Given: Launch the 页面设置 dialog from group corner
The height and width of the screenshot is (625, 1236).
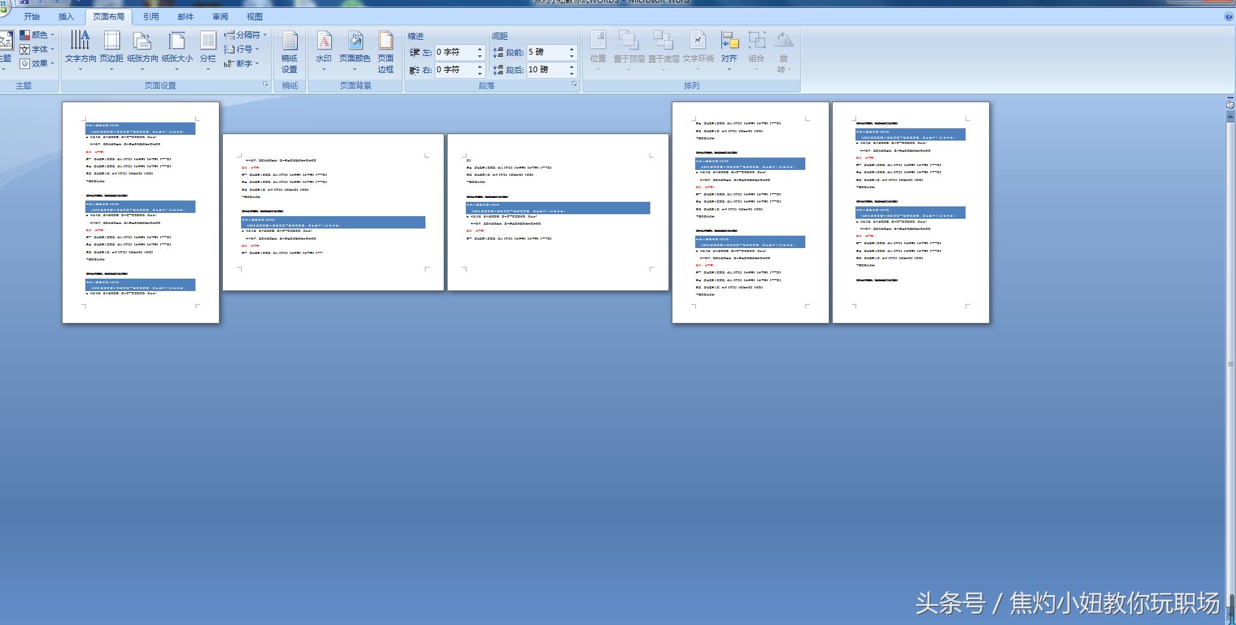Looking at the screenshot, I should click(x=266, y=85).
